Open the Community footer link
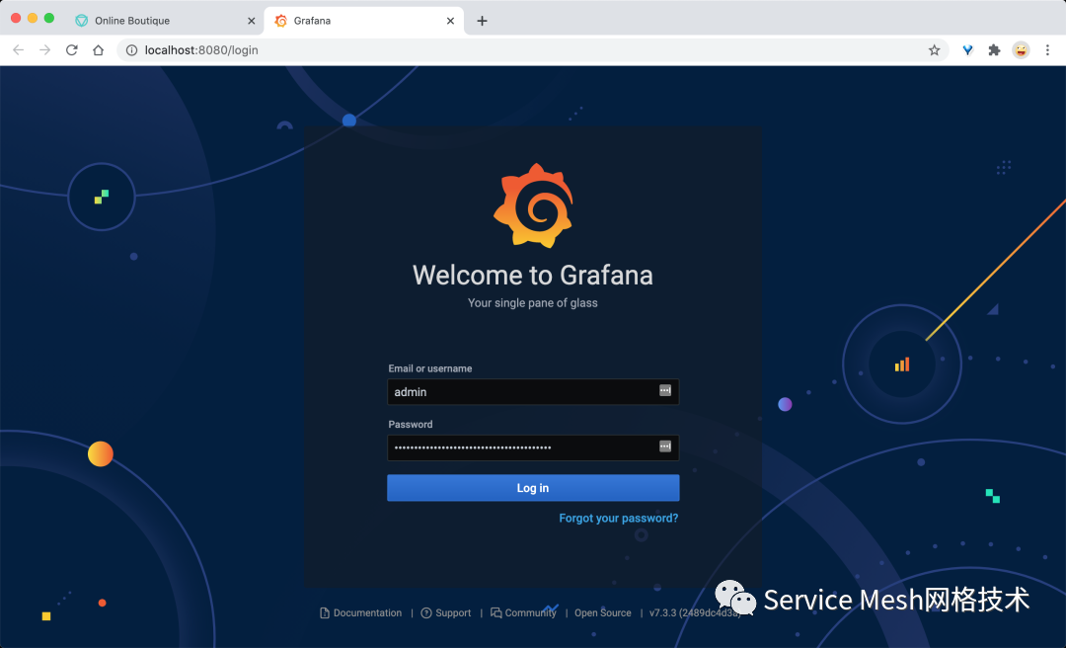 523,612
